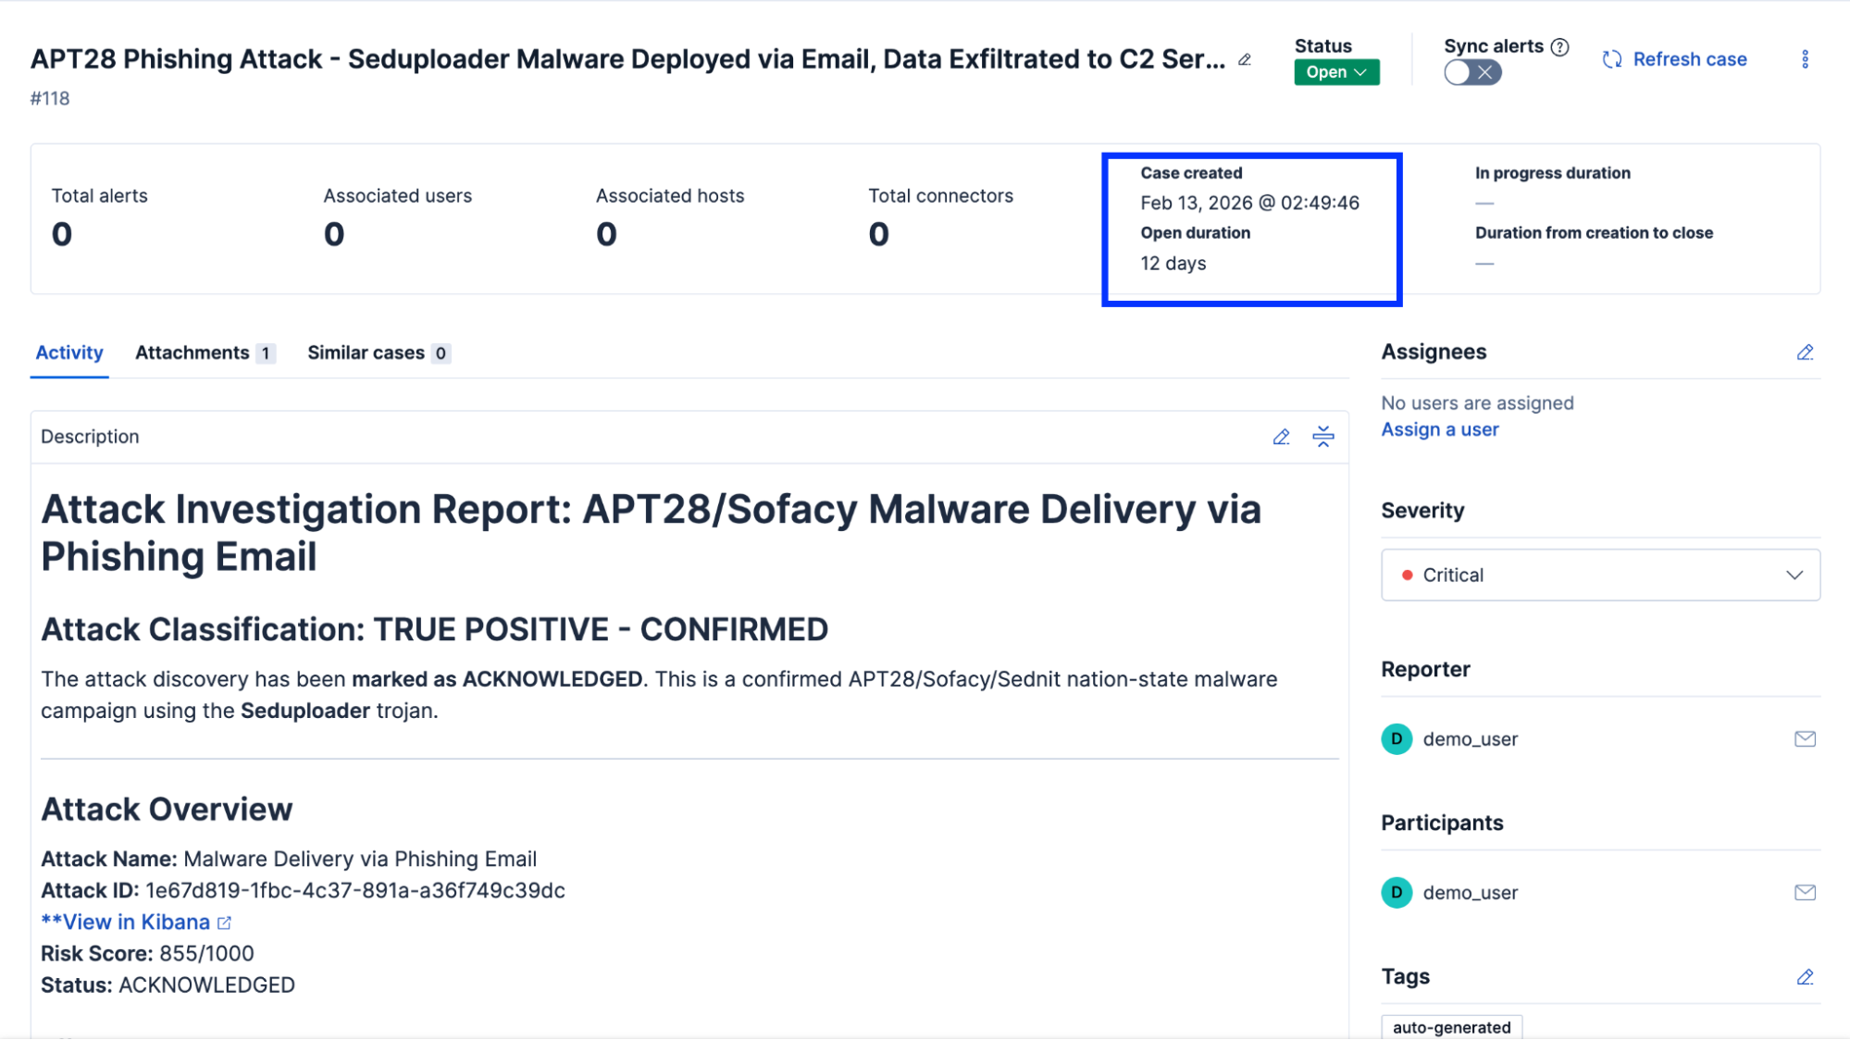1850x1040 pixels.
Task: Open View in Kibana link
Action: click(x=136, y=922)
